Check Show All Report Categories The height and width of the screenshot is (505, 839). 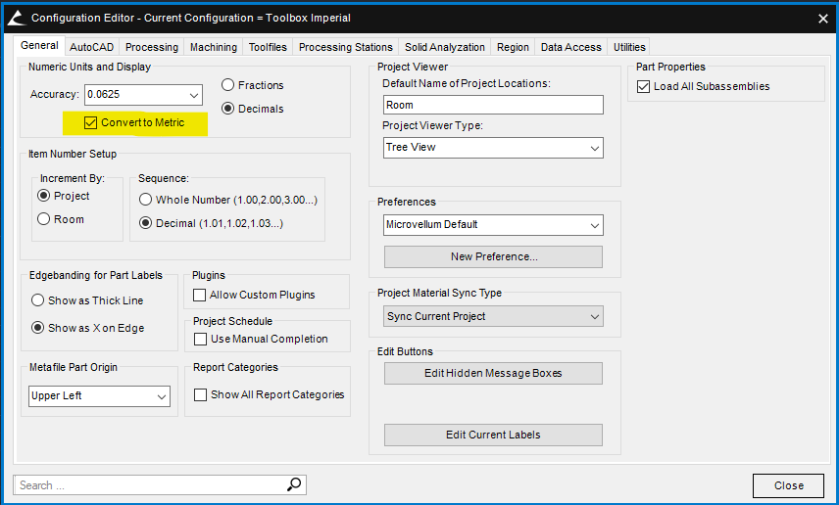pos(200,394)
